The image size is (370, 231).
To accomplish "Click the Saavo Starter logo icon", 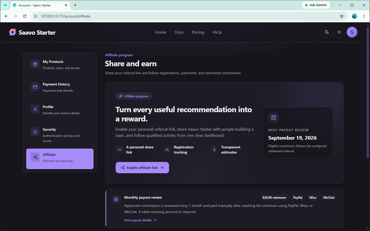I will click(13, 32).
